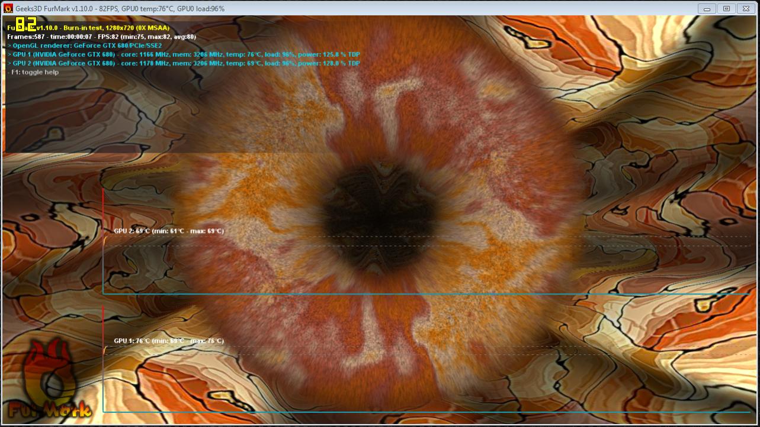Click the GPU 1 temperature graph label
This screenshot has height=427, width=760.
169,341
